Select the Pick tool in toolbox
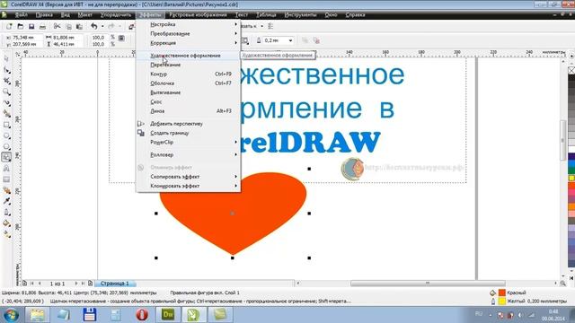This screenshot has height=323, width=575. pyautogui.click(x=6, y=59)
